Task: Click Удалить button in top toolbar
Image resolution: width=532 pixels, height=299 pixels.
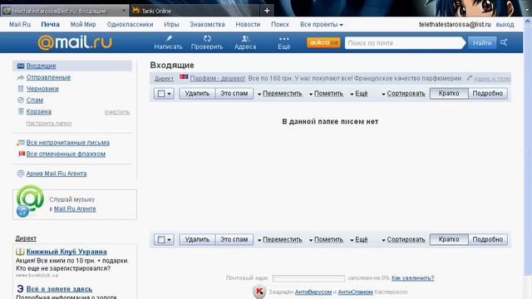Action: [x=197, y=93]
